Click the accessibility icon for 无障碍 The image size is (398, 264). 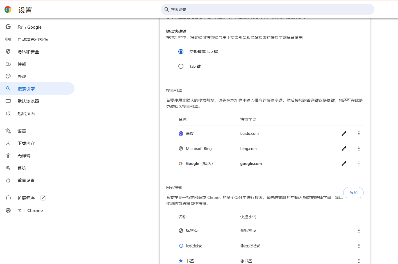(x=8, y=155)
